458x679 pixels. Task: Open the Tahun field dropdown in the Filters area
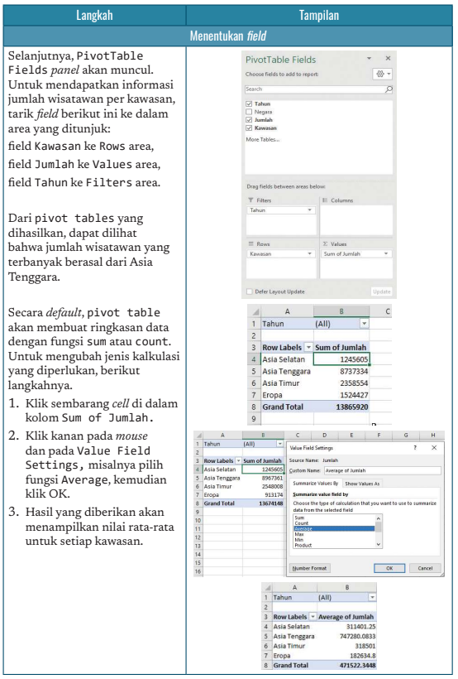310,210
